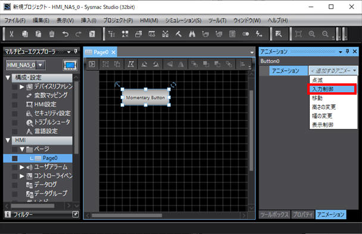362x234 pixels.
Task: Open the help question mark icon
Action: click(92, 34)
